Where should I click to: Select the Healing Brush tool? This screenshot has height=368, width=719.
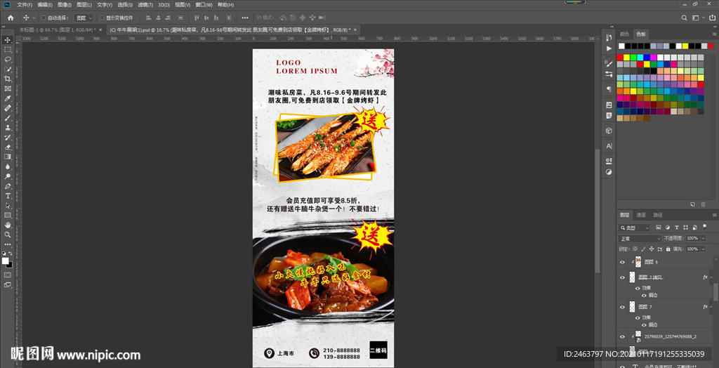click(x=8, y=108)
